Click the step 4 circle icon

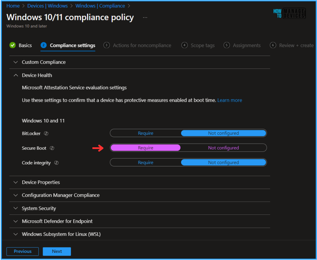click(184, 45)
